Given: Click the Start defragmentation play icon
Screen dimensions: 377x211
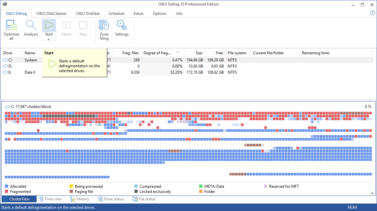Looking at the screenshot, I should [49, 25].
